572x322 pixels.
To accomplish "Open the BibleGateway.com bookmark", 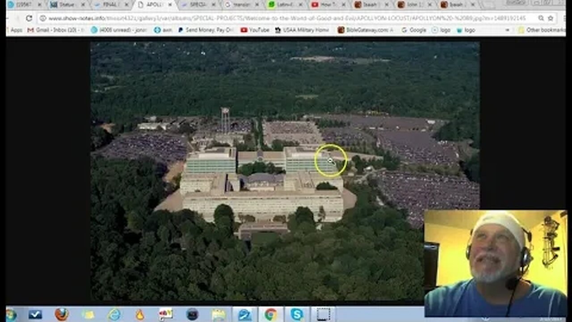I will pyautogui.click(x=366, y=30).
